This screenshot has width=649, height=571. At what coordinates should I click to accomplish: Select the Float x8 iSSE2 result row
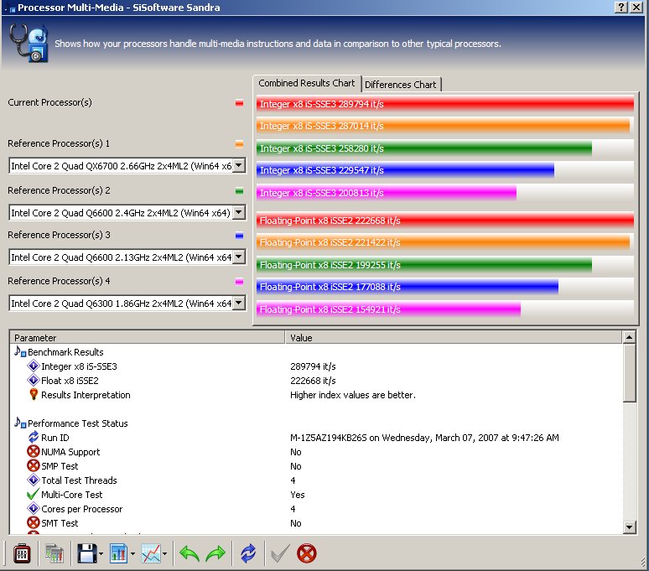click(x=316, y=381)
